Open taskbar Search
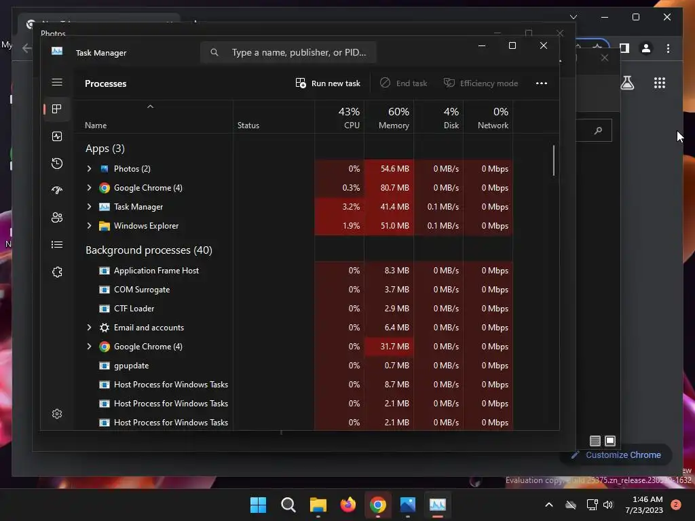695x521 pixels. coord(288,505)
